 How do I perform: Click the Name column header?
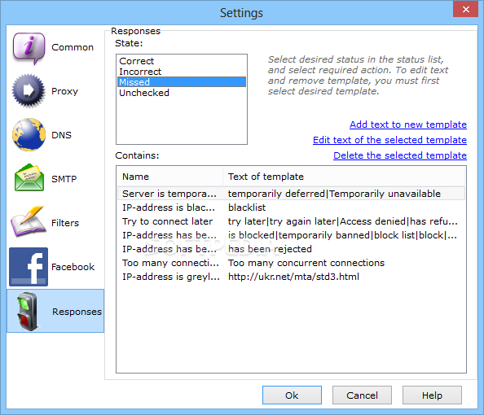(169, 177)
